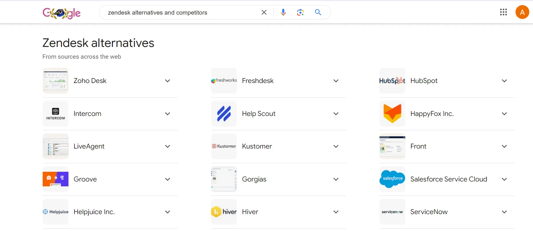533x231 pixels.
Task: Expand the Helpjuice Inc. chevron
Action: click(x=168, y=212)
